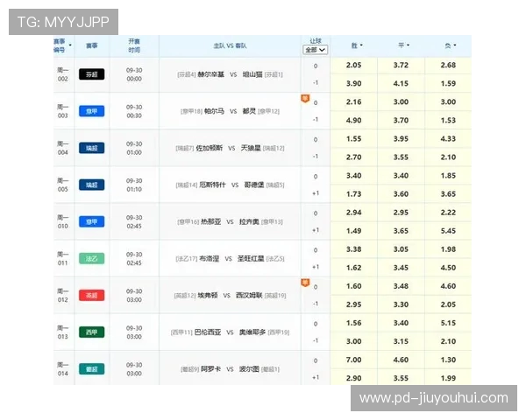Select loss odds 5.15 in row 013

point(448,323)
